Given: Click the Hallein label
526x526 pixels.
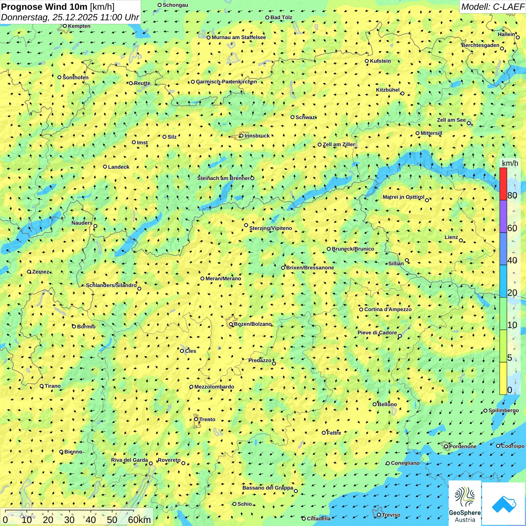Looking at the screenshot, I should click(x=506, y=34).
